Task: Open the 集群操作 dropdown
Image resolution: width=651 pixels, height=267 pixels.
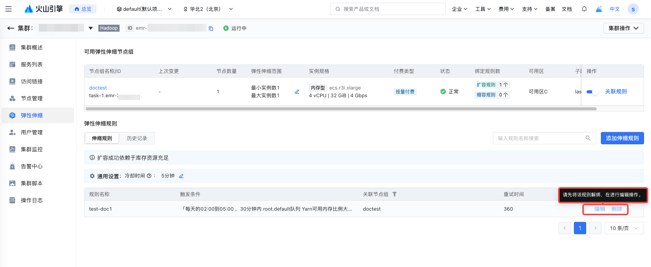Action: tap(624, 28)
